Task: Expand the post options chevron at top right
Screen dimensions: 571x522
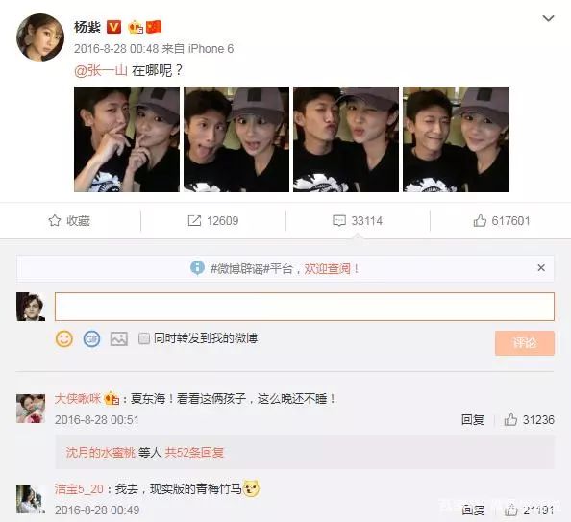Action: (x=548, y=18)
